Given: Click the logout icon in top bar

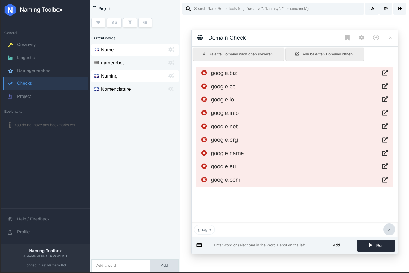Looking at the screenshot, I should point(400,9).
